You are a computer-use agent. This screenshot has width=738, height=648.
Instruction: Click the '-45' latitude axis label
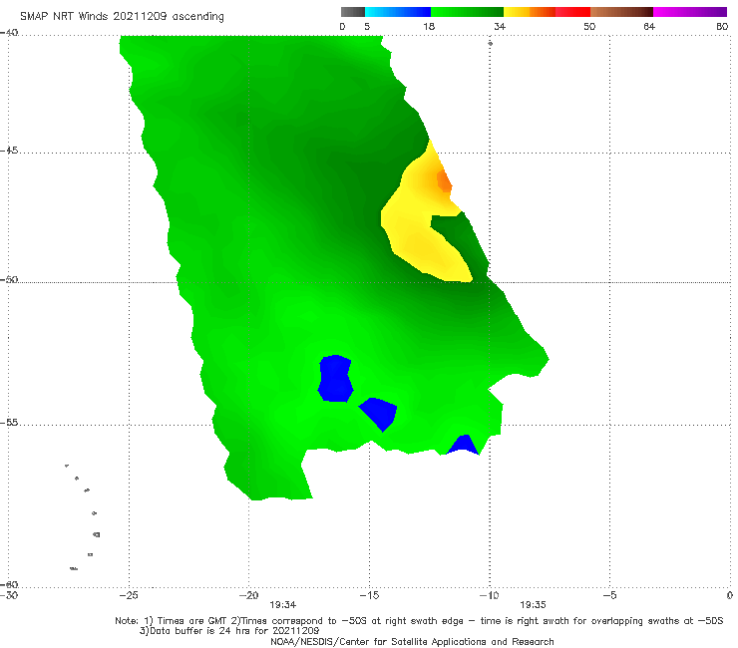[x=9, y=151]
